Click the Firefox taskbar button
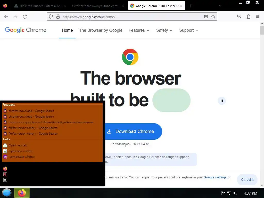Screen dimensions: 264x198 (22, 193)
